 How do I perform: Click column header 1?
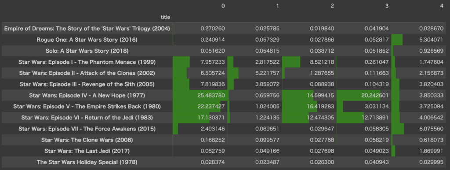coord(278,6)
